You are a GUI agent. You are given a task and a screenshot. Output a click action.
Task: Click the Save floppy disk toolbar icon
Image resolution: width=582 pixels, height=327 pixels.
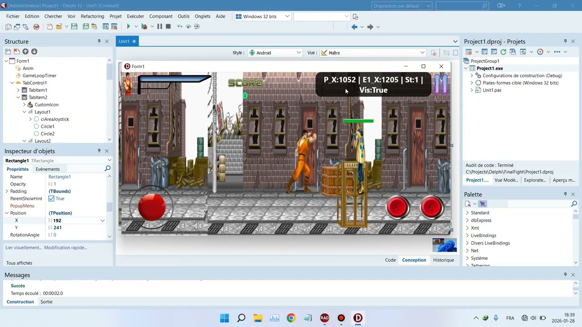point(74,26)
